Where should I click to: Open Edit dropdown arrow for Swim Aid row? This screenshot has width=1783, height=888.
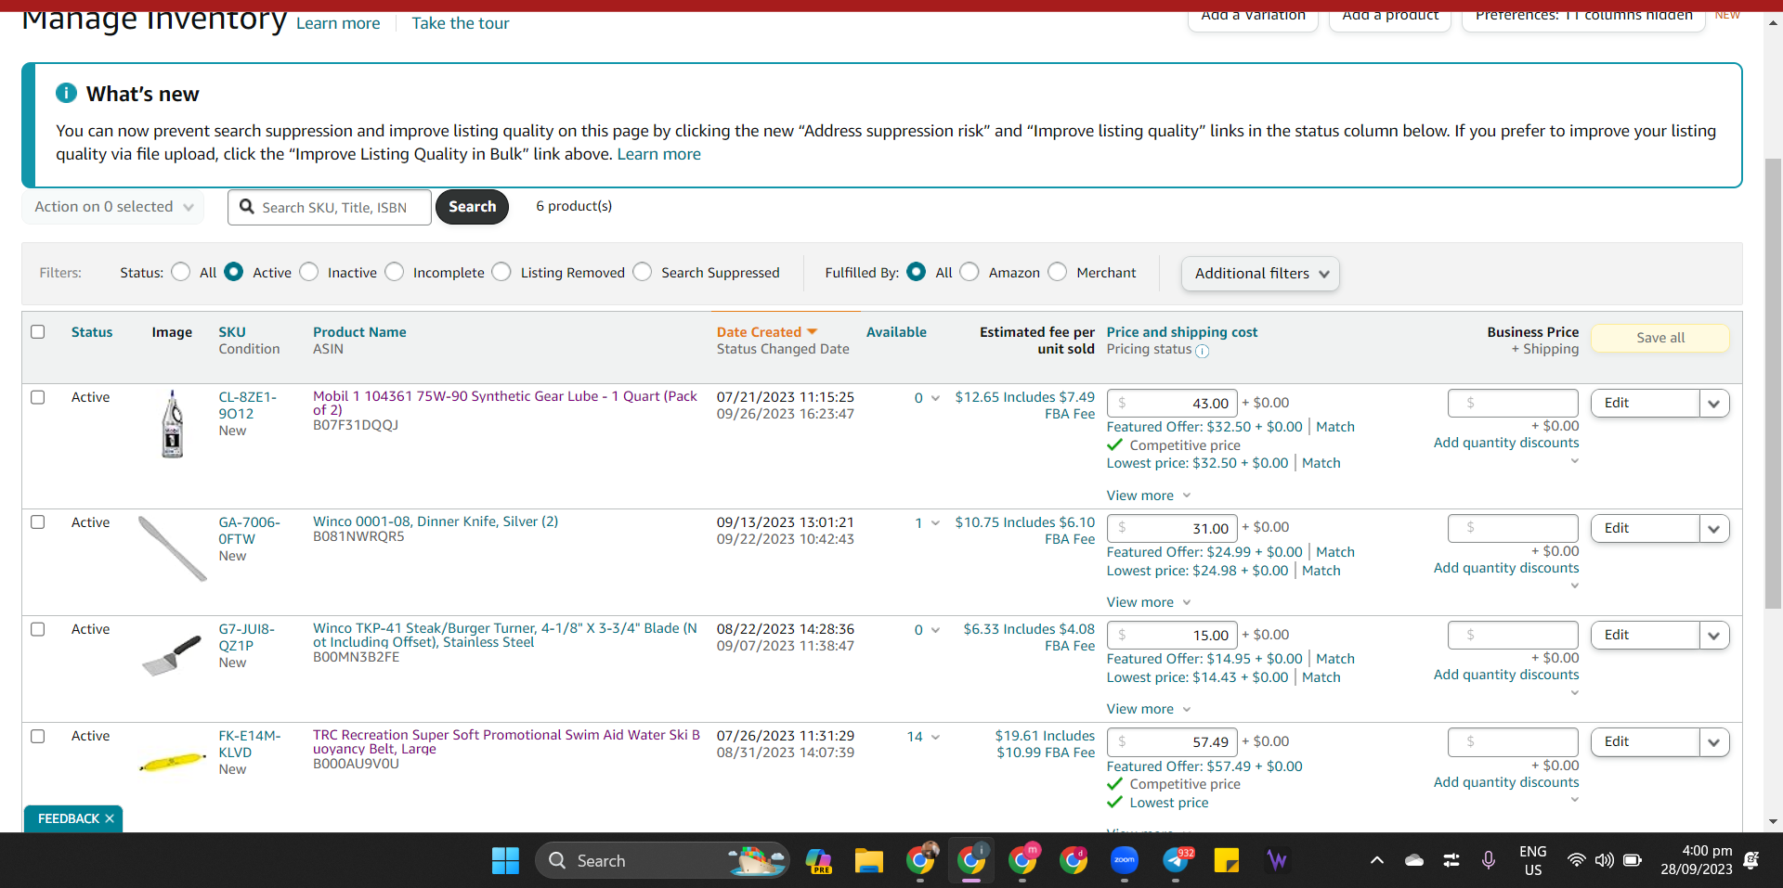[x=1714, y=742]
